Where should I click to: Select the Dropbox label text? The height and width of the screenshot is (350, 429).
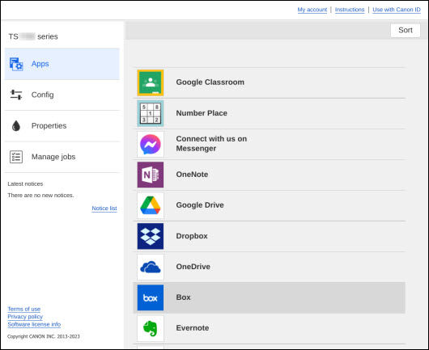tap(192, 236)
